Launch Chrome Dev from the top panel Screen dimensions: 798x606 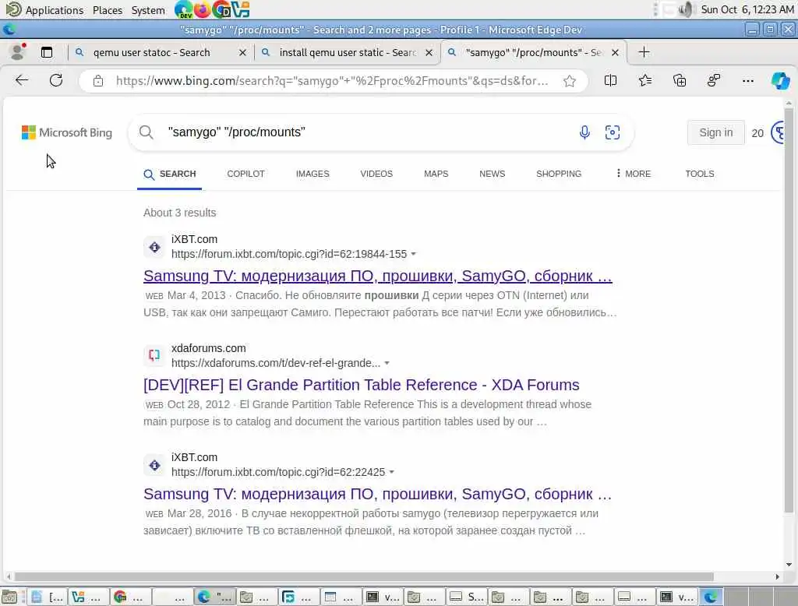point(222,9)
